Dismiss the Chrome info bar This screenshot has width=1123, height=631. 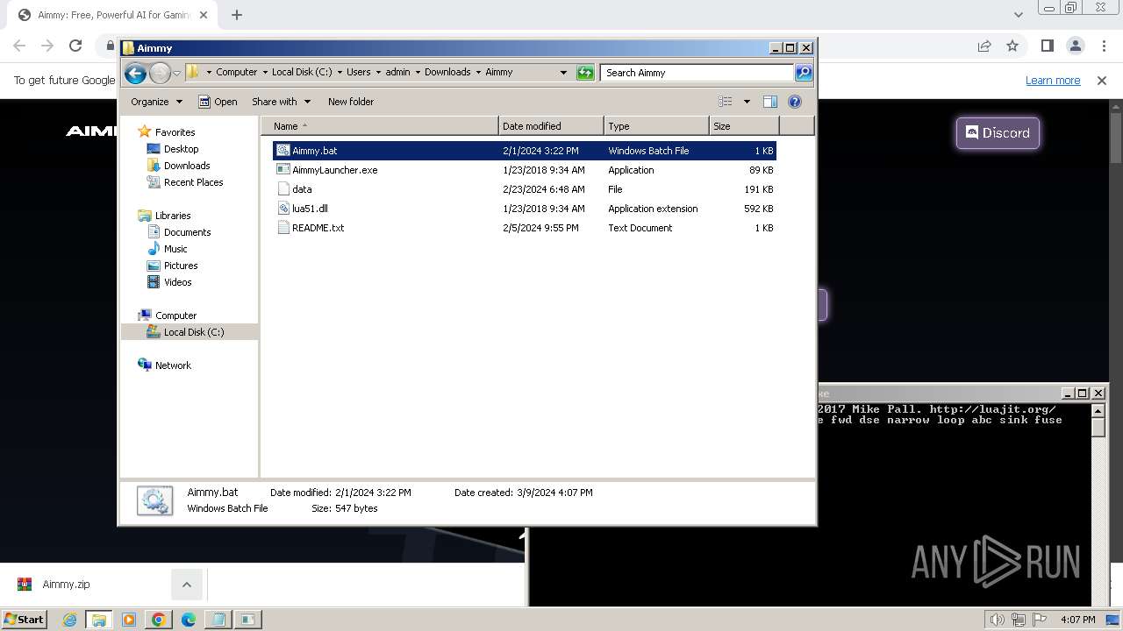(1102, 81)
